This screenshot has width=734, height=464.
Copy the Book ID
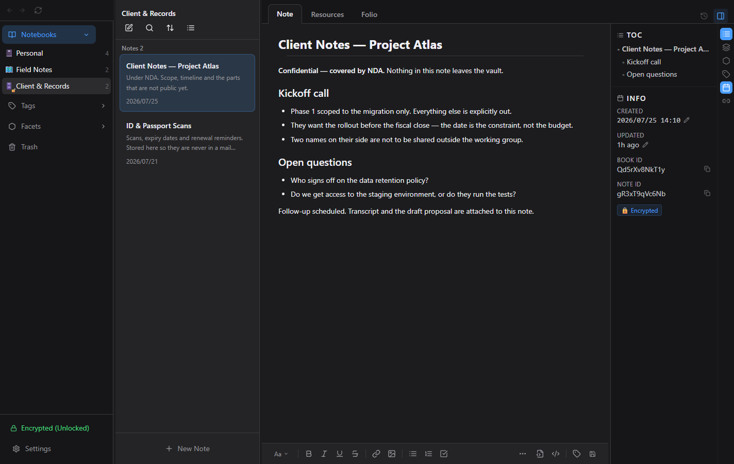click(707, 169)
